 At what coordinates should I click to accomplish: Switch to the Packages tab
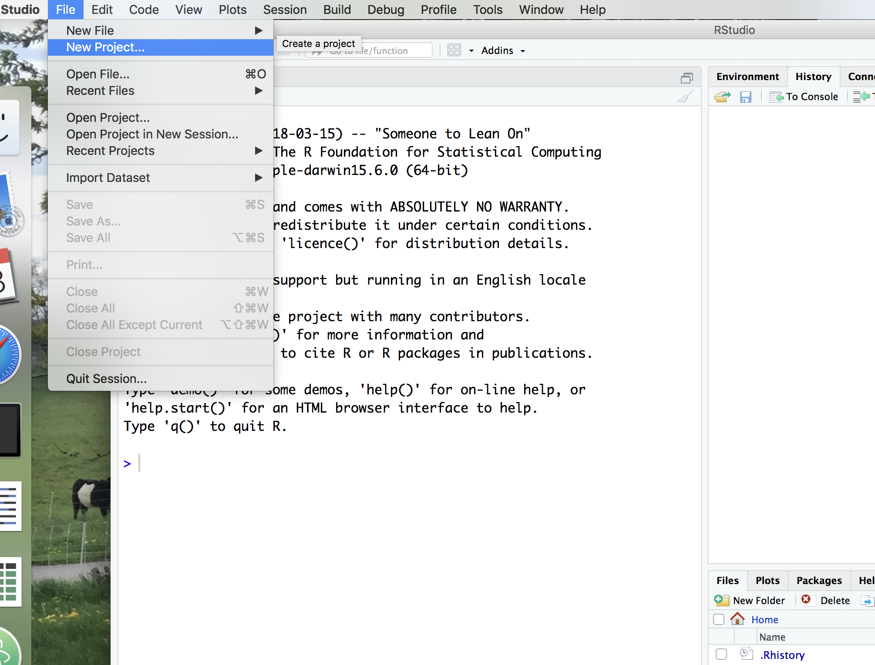(x=819, y=581)
